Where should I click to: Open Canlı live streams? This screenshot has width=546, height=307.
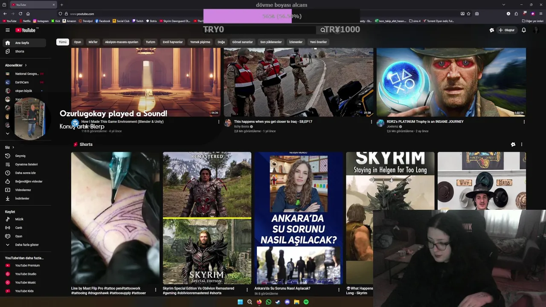click(25, 228)
